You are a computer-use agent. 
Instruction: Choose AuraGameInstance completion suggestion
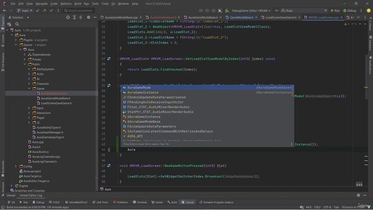pyautogui.click(x=207, y=92)
